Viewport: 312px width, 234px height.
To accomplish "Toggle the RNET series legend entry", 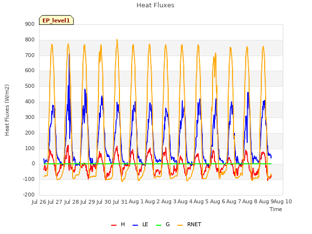I will [189, 224].
